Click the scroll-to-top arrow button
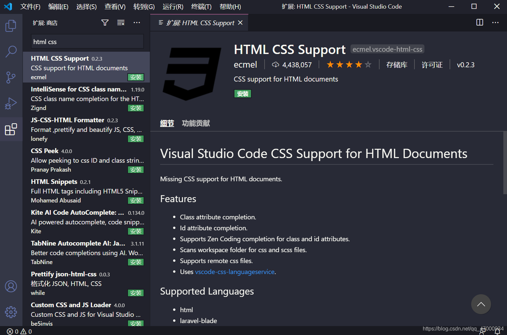This screenshot has height=335, width=507. pos(481,304)
